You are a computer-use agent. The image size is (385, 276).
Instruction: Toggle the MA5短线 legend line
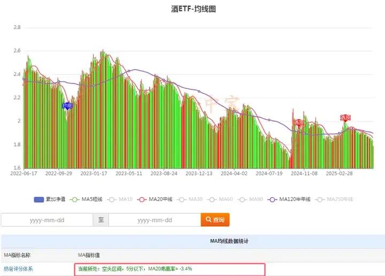click(86, 200)
